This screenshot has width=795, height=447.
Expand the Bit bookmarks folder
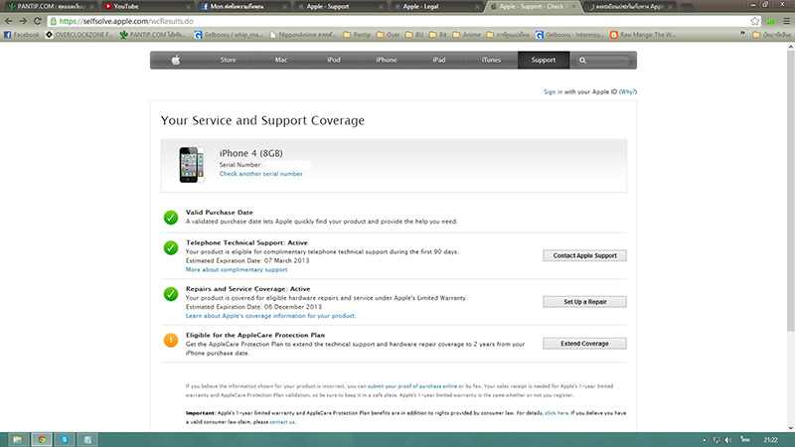[438, 35]
